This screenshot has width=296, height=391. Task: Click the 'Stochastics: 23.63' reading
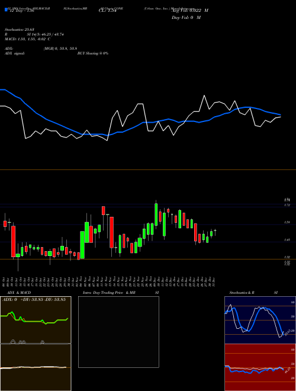(20, 30)
